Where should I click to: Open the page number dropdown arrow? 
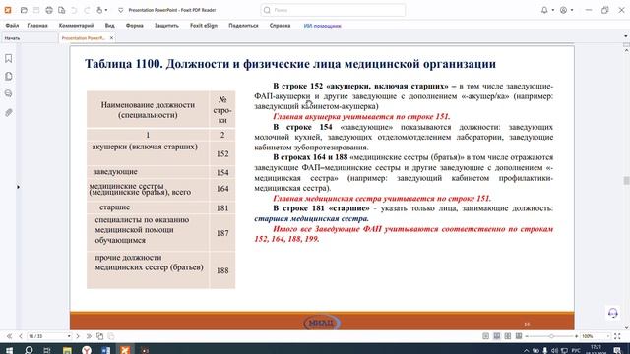pyautogui.click(x=69, y=336)
